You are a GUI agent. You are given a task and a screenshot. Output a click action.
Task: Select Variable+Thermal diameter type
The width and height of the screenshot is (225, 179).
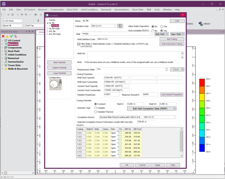pyautogui.click(x=96, y=112)
